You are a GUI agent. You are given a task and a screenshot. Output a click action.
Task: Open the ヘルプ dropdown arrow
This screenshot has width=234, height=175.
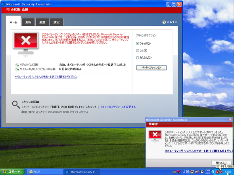176,22
